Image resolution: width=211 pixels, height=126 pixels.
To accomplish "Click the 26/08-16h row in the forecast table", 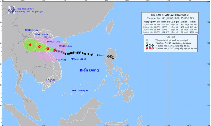I will [170, 32].
